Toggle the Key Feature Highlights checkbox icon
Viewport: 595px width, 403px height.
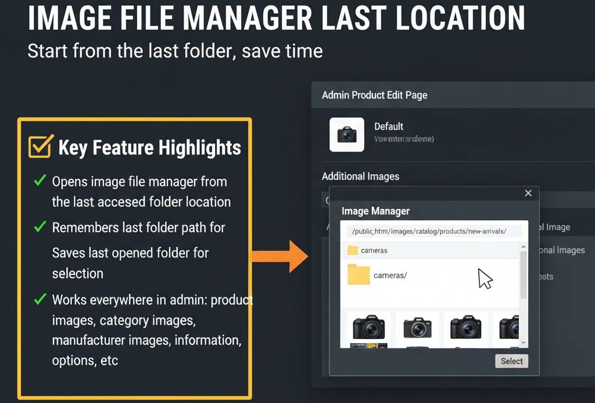[x=41, y=147]
